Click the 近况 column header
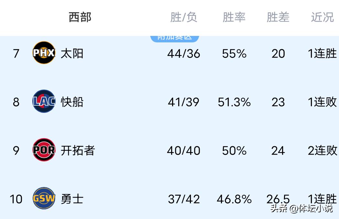The height and width of the screenshot is (219, 339). click(322, 17)
